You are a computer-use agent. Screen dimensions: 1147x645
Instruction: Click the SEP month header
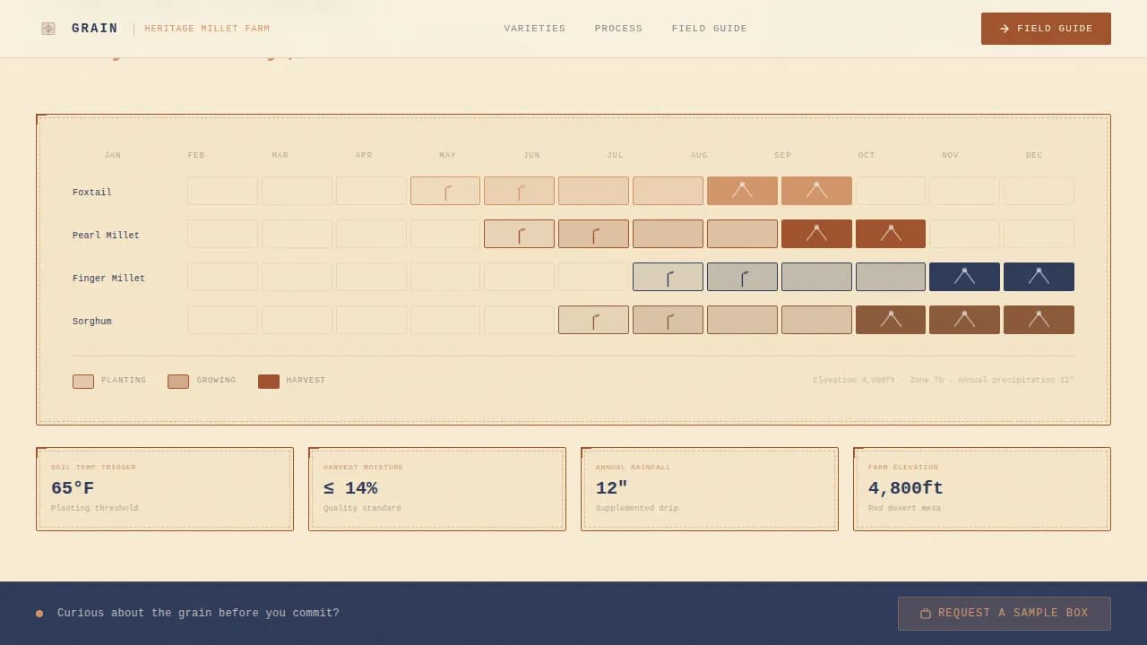tap(783, 156)
